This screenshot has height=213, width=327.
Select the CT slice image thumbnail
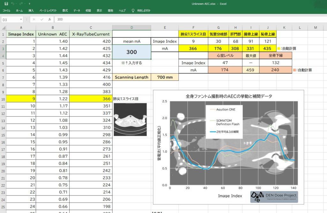(130, 119)
